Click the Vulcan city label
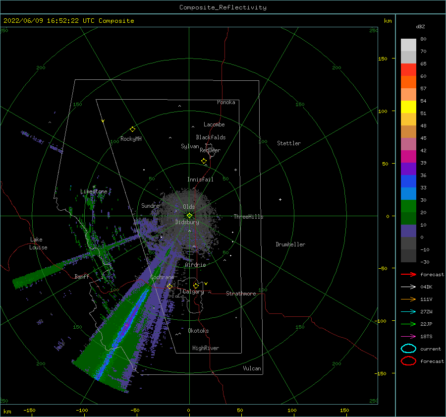The width and height of the screenshot is (446, 417). click(252, 368)
